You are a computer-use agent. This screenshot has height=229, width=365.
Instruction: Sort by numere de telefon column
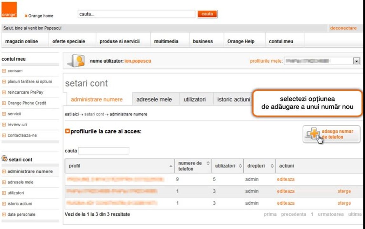coord(193,166)
